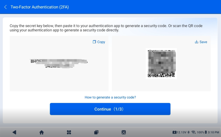Click the Save text label
Viewport: 221px width, 137px height.
pos(203,42)
